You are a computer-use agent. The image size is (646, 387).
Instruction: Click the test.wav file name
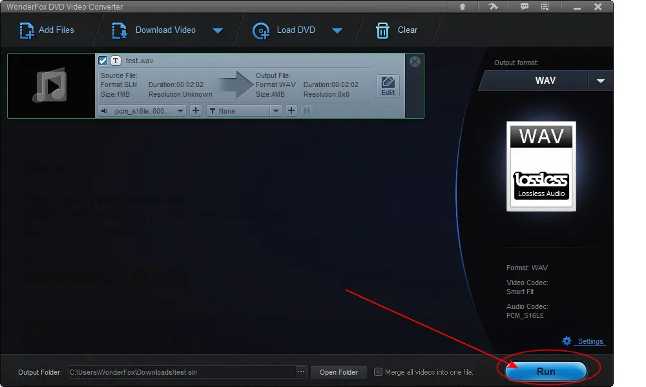[x=140, y=61]
